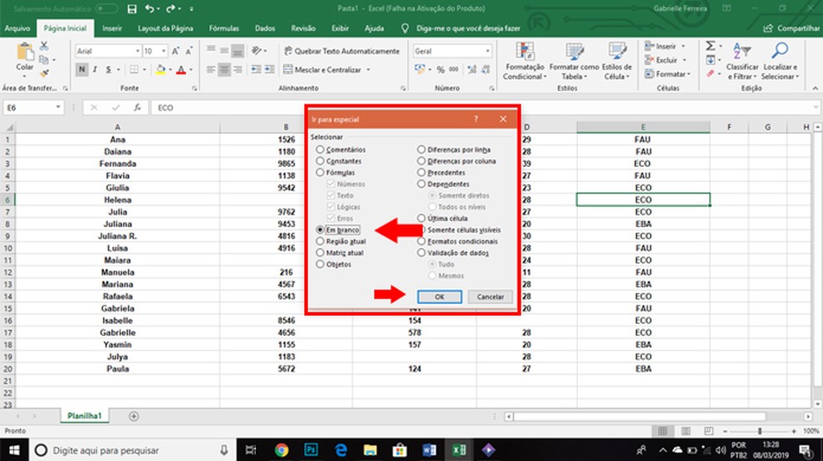Image resolution: width=823 pixels, height=461 pixels.
Task: Expand the Mesclar e Centralizar dropdown arrow
Action: 369,69
